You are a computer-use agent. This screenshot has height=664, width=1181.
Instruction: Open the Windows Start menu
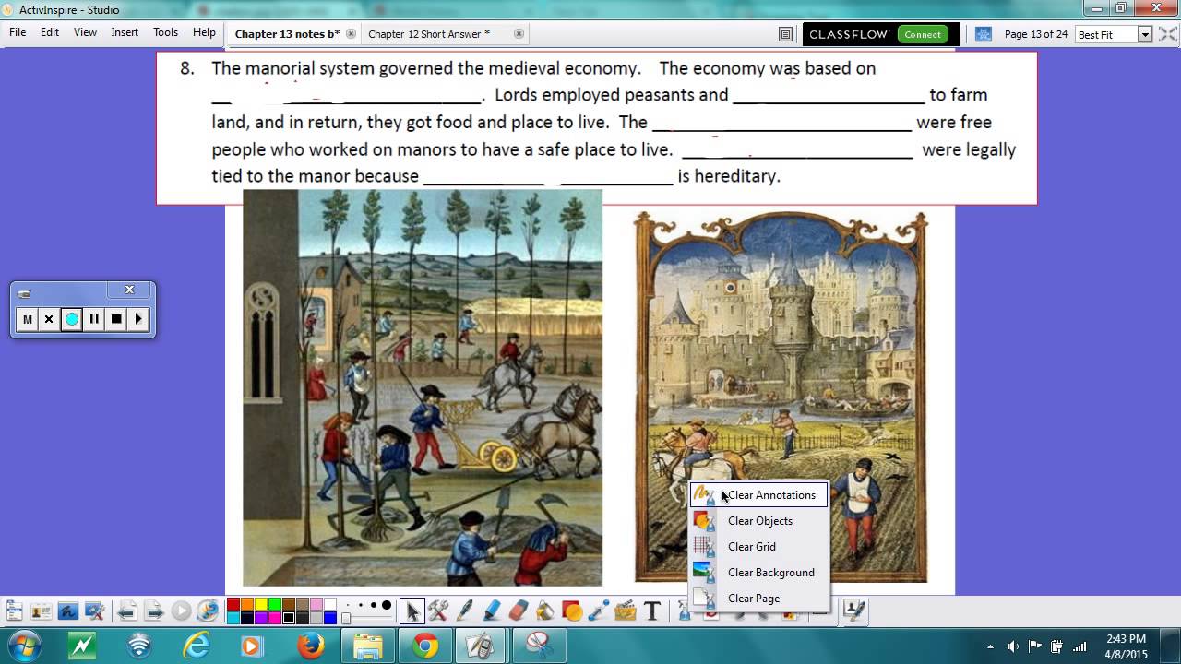[x=23, y=646]
